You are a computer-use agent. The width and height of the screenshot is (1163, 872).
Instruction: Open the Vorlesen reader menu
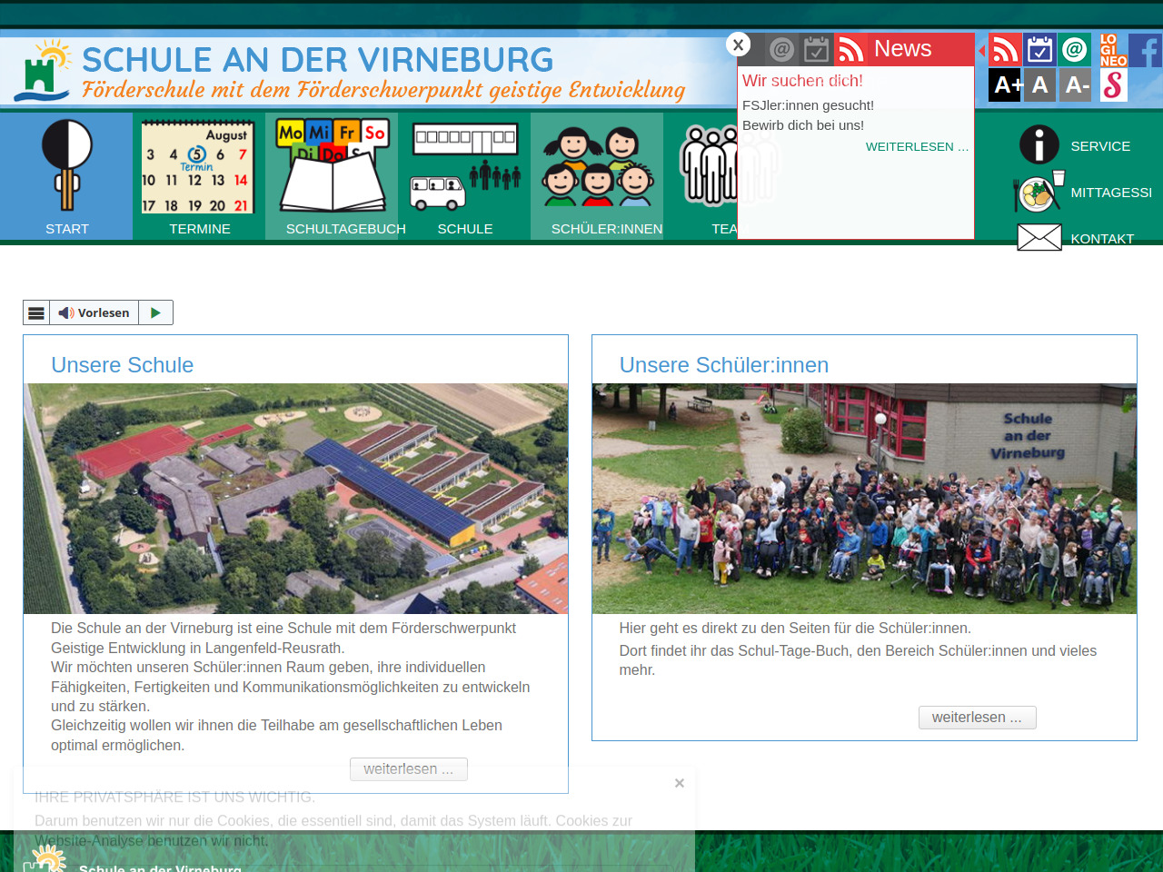(x=36, y=312)
